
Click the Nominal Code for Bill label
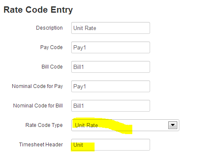coord(38,106)
